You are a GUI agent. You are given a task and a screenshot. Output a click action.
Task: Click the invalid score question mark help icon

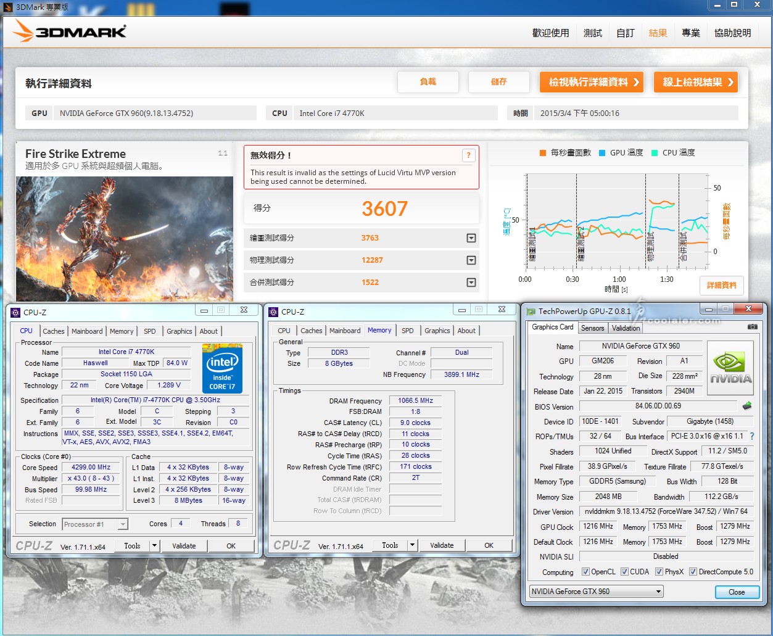coord(468,155)
